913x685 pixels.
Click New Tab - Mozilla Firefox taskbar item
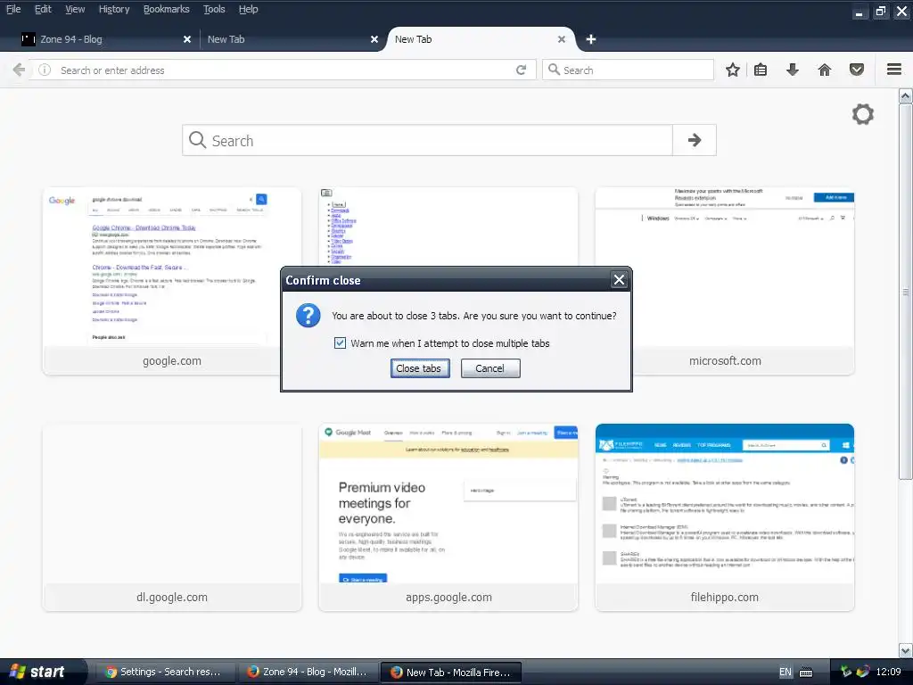[451, 673]
